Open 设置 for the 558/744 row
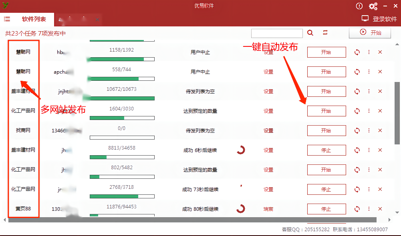 tap(268, 72)
